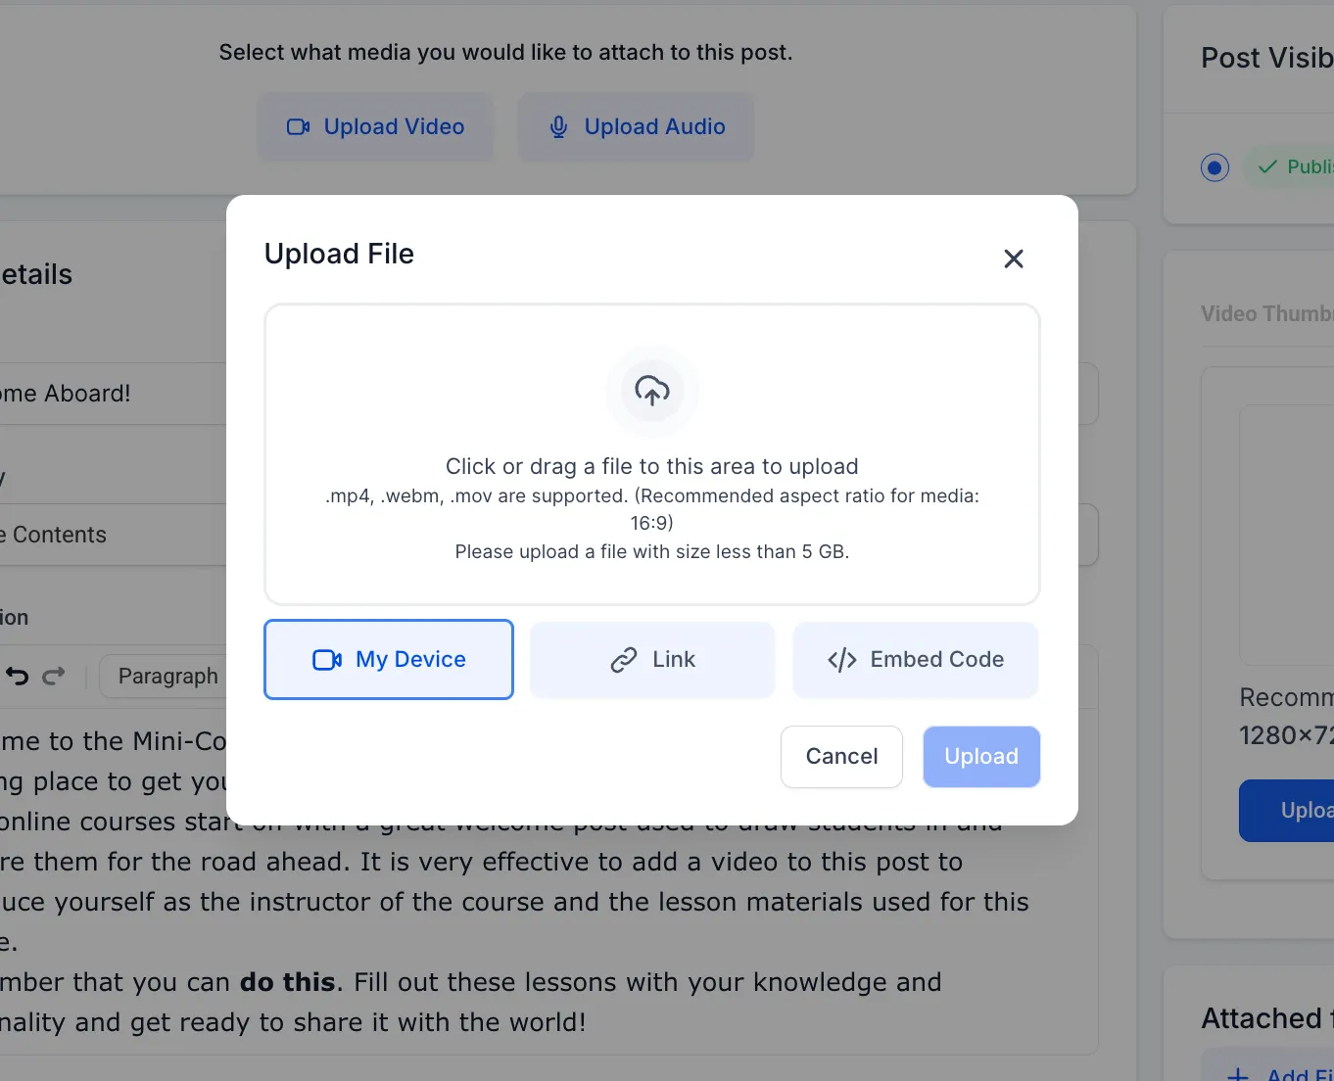1334x1081 pixels.
Task: Click the microphone icon on Upload Audio
Action: [x=558, y=127]
